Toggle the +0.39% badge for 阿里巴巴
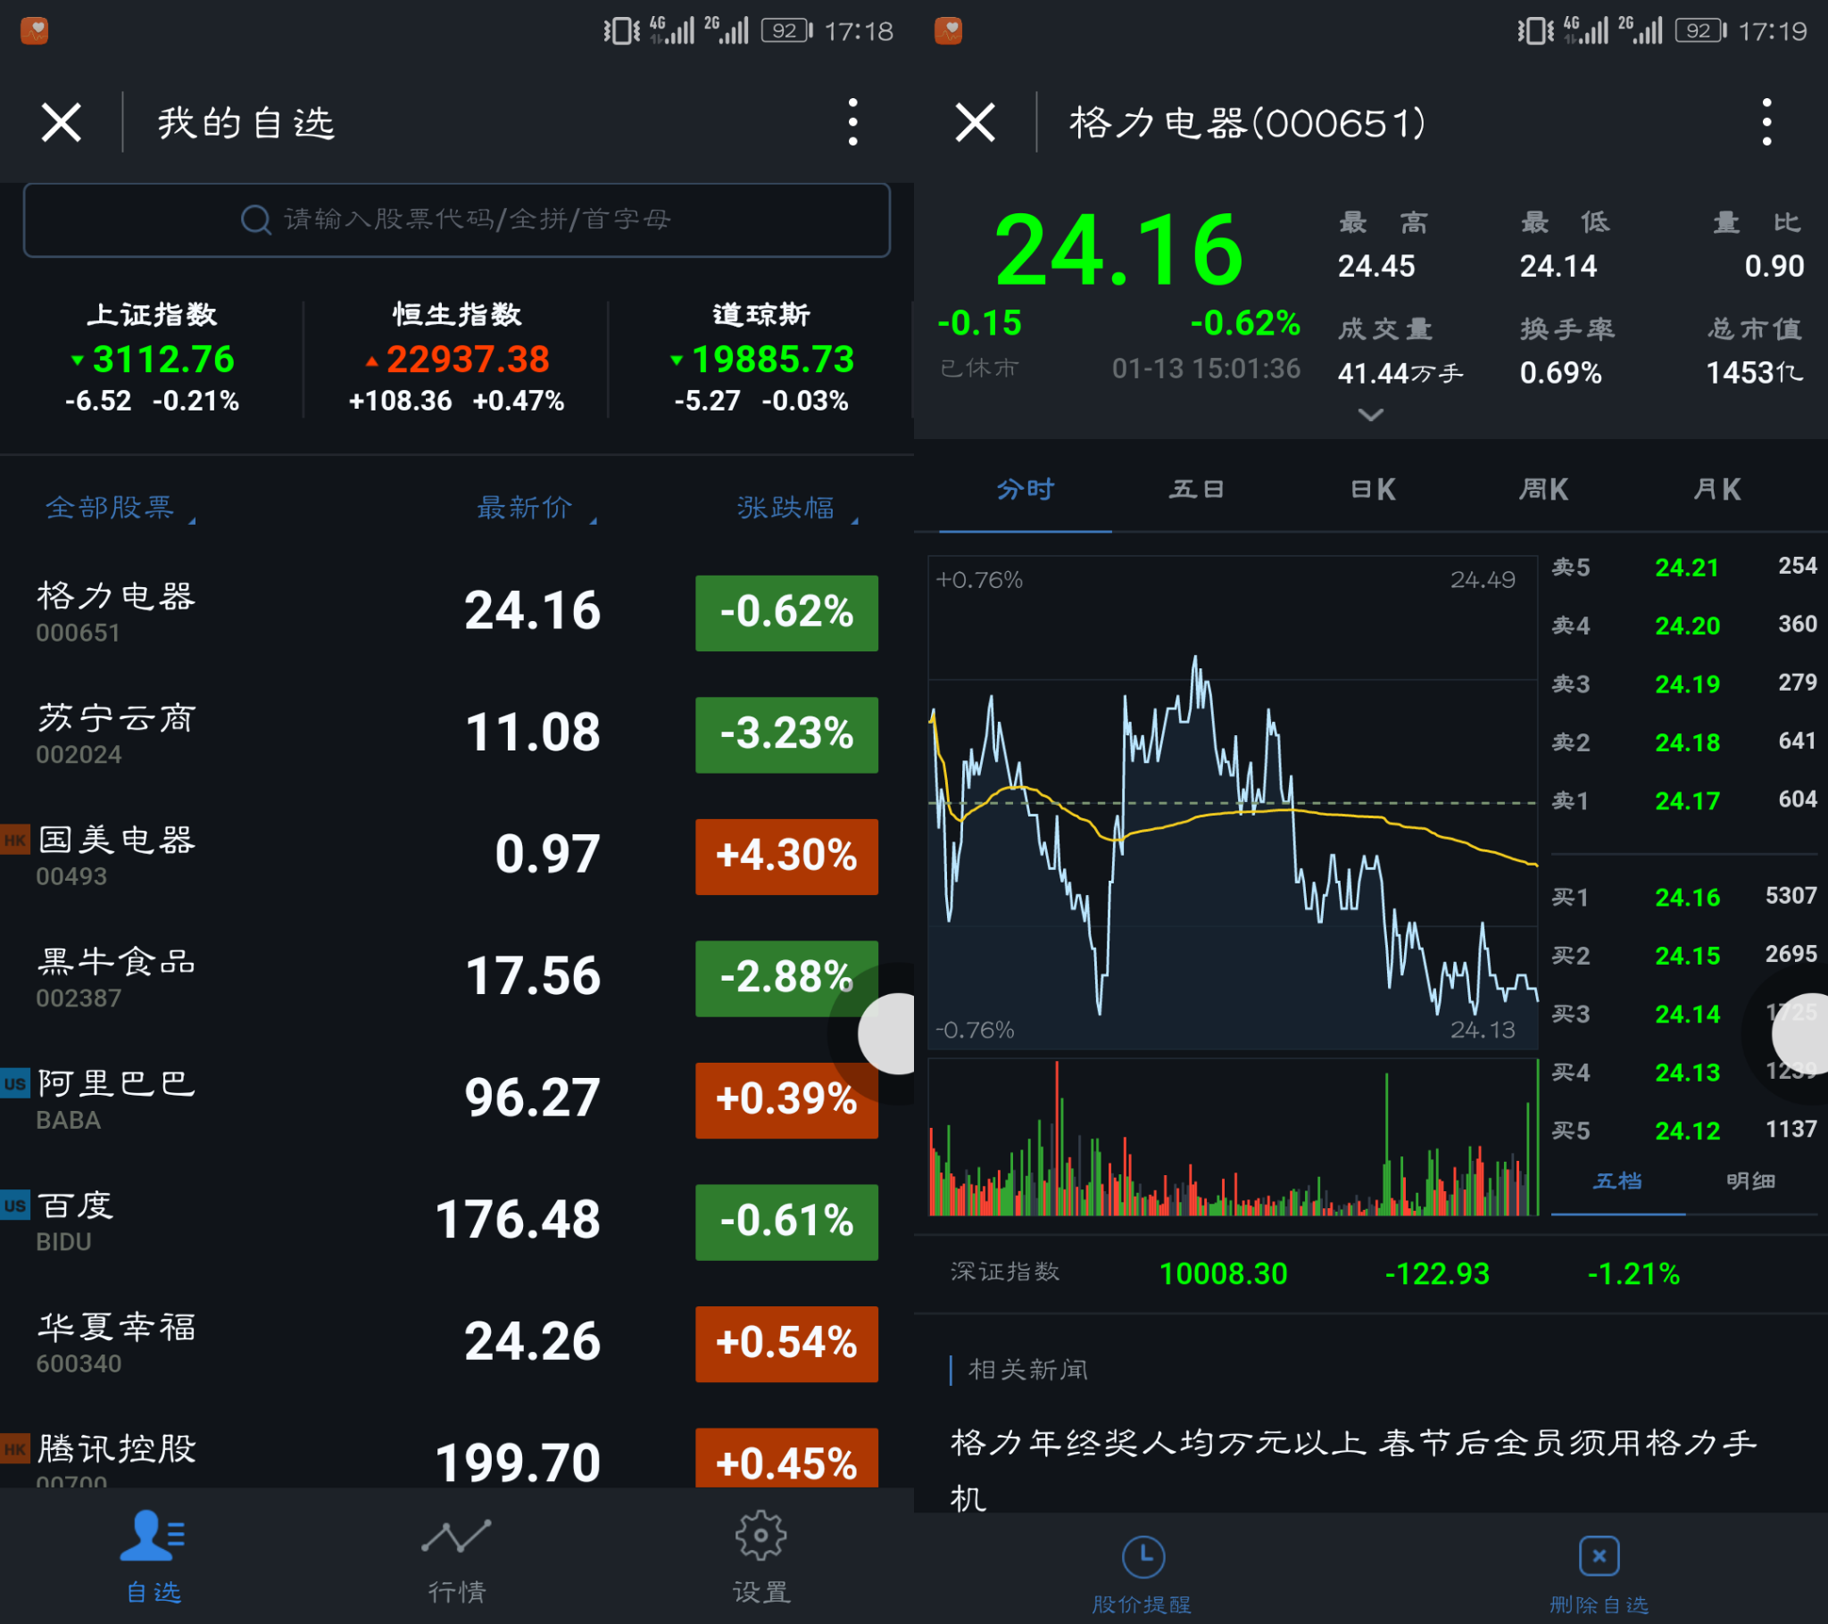1828x1624 pixels. [x=786, y=1099]
